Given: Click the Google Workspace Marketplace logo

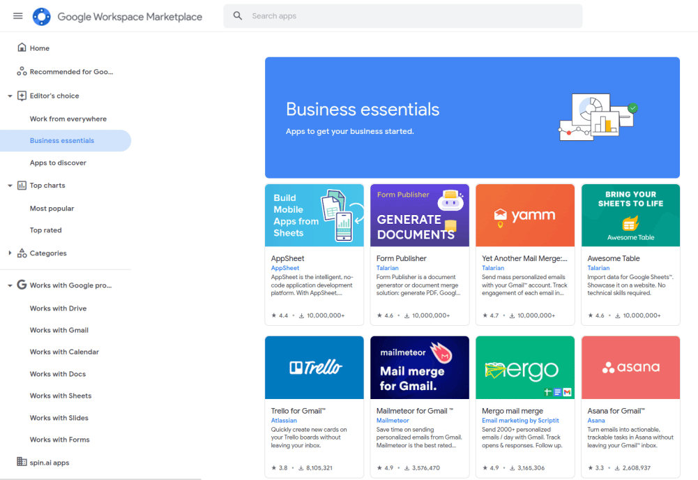Looking at the screenshot, I should (x=41, y=17).
